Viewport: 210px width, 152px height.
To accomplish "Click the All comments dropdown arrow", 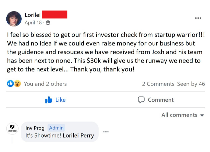I will (202, 115).
